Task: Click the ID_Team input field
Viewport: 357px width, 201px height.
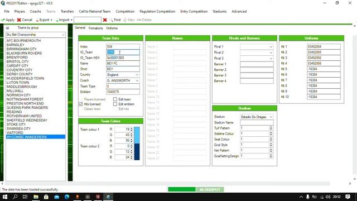Action: pyautogui.click(x=123, y=52)
